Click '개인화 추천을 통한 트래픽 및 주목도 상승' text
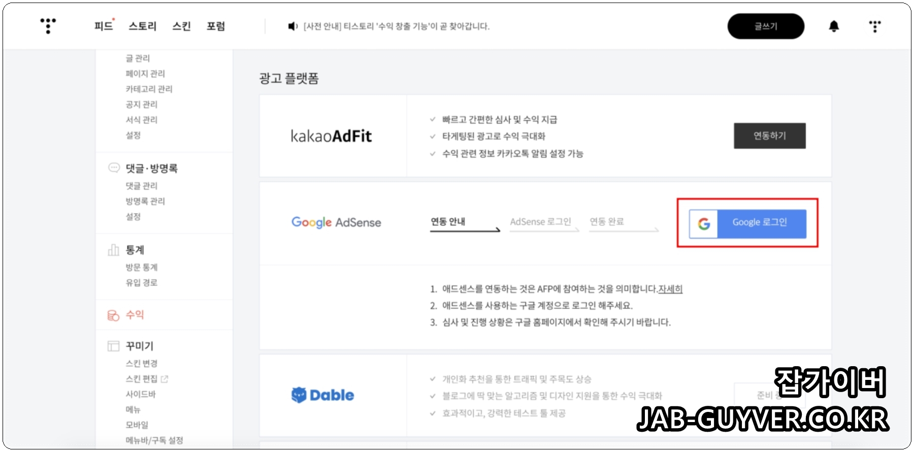Screen dimensions: 914x452 [517, 379]
